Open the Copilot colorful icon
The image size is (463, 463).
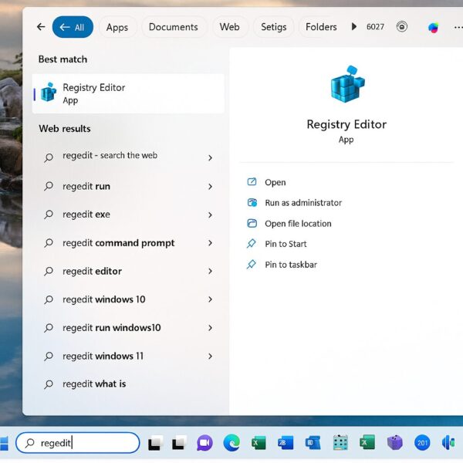click(x=433, y=28)
